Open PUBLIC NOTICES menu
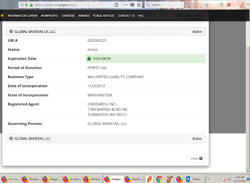 pyautogui.click(x=104, y=16)
